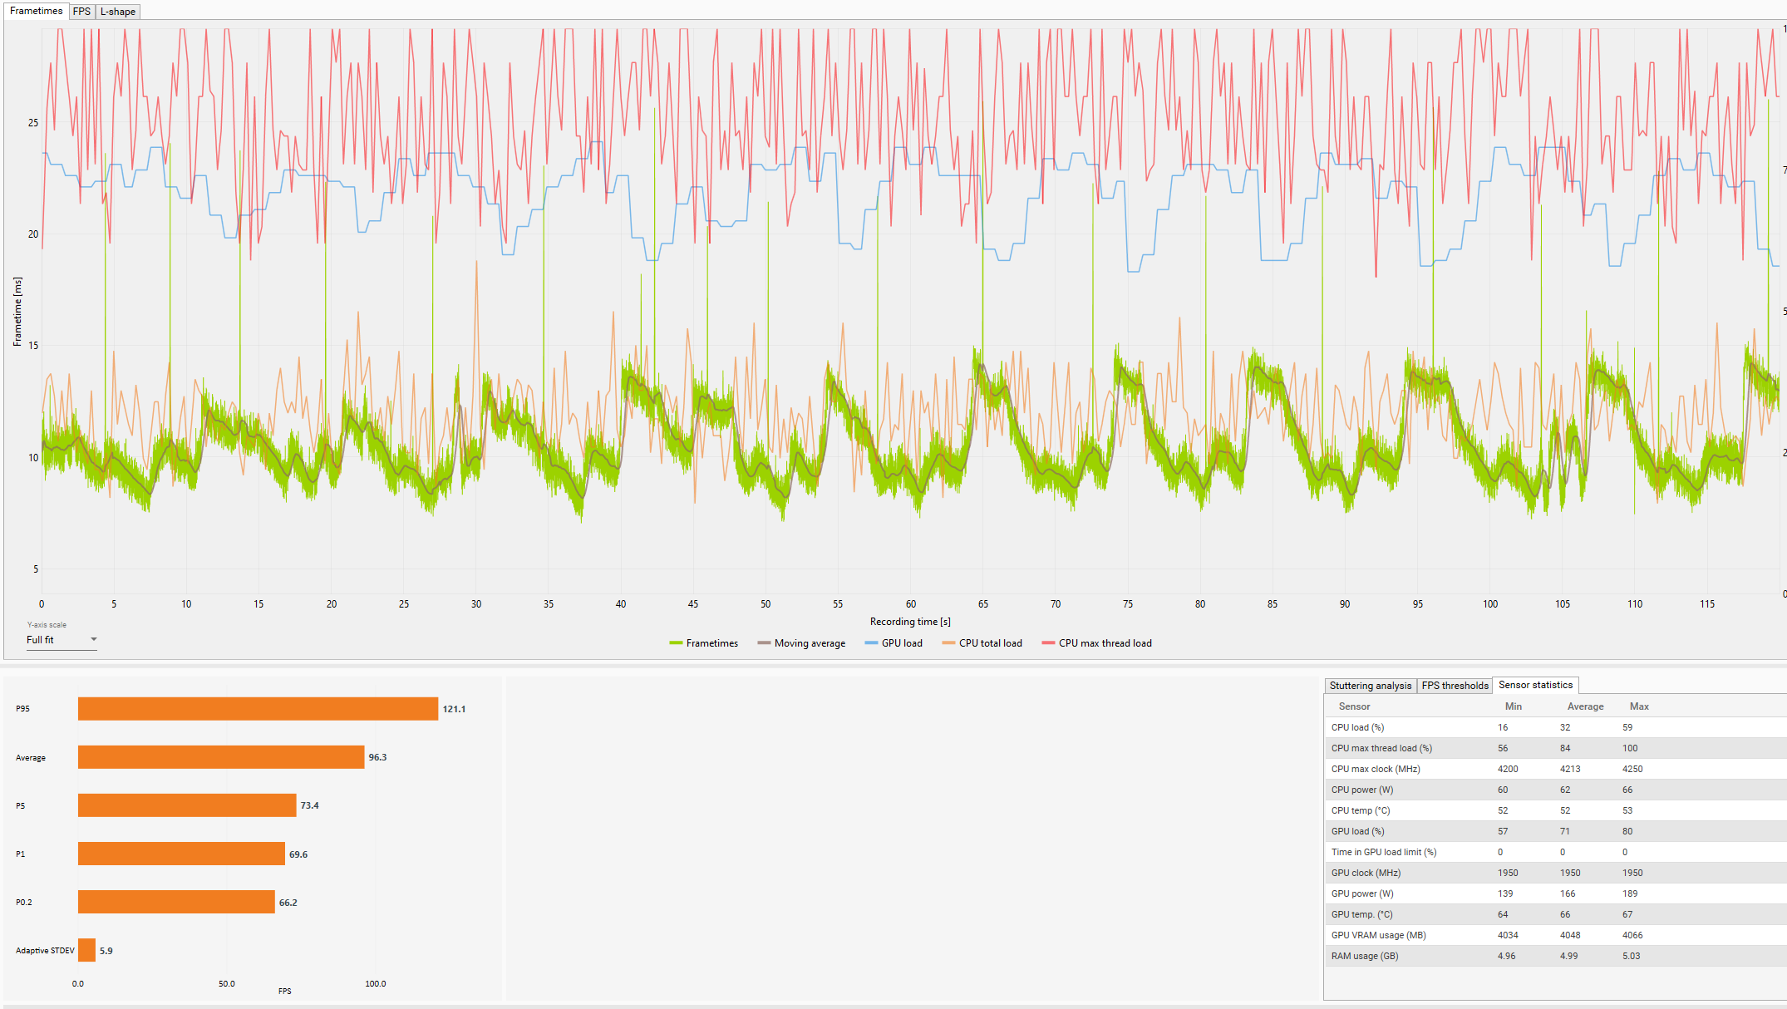Click the Max column header
Viewport: 1787px width, 1009px height.
1639,706
